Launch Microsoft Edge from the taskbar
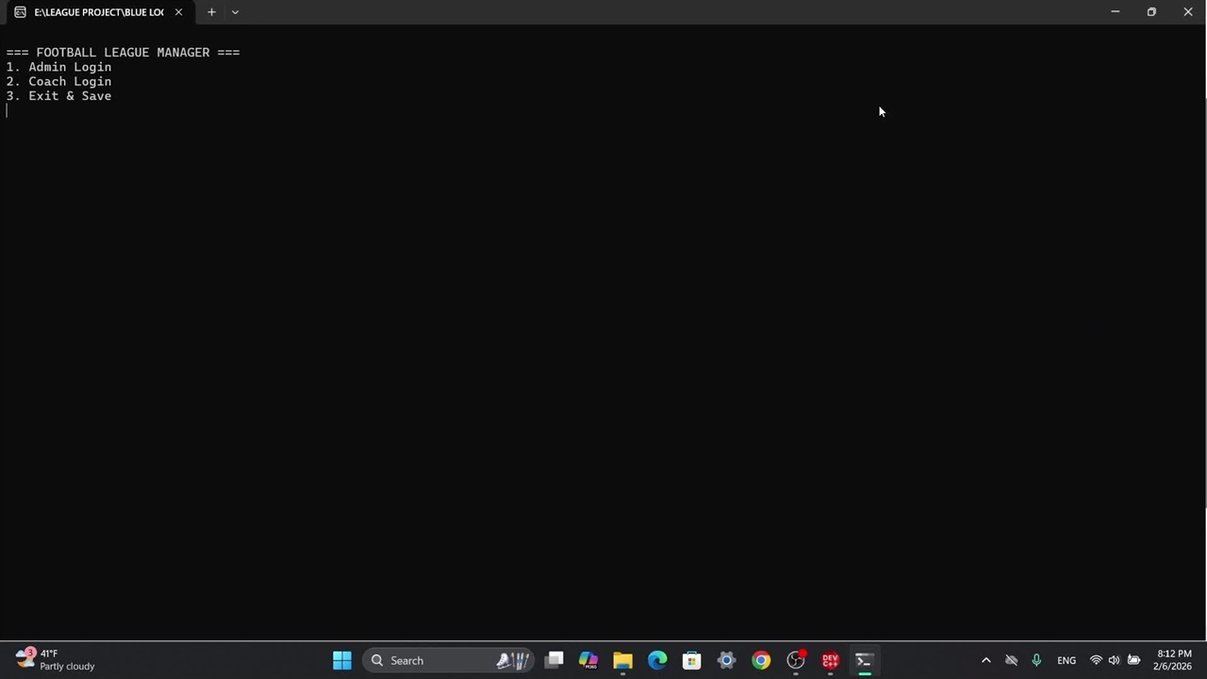 coord(657,660)
